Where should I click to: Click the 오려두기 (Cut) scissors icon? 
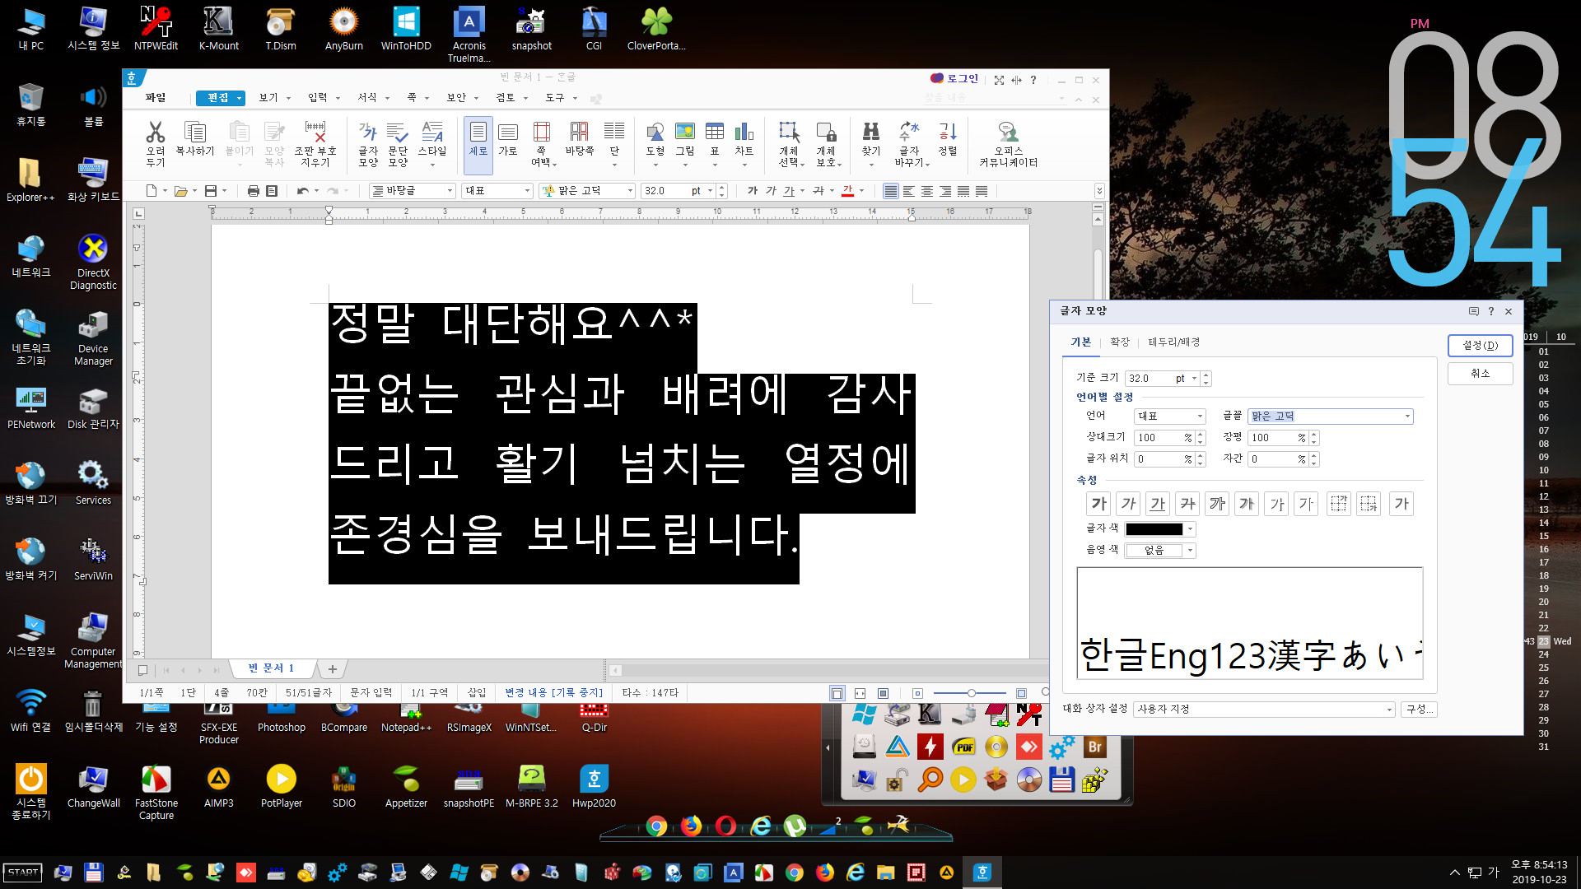tap(155, 144)
